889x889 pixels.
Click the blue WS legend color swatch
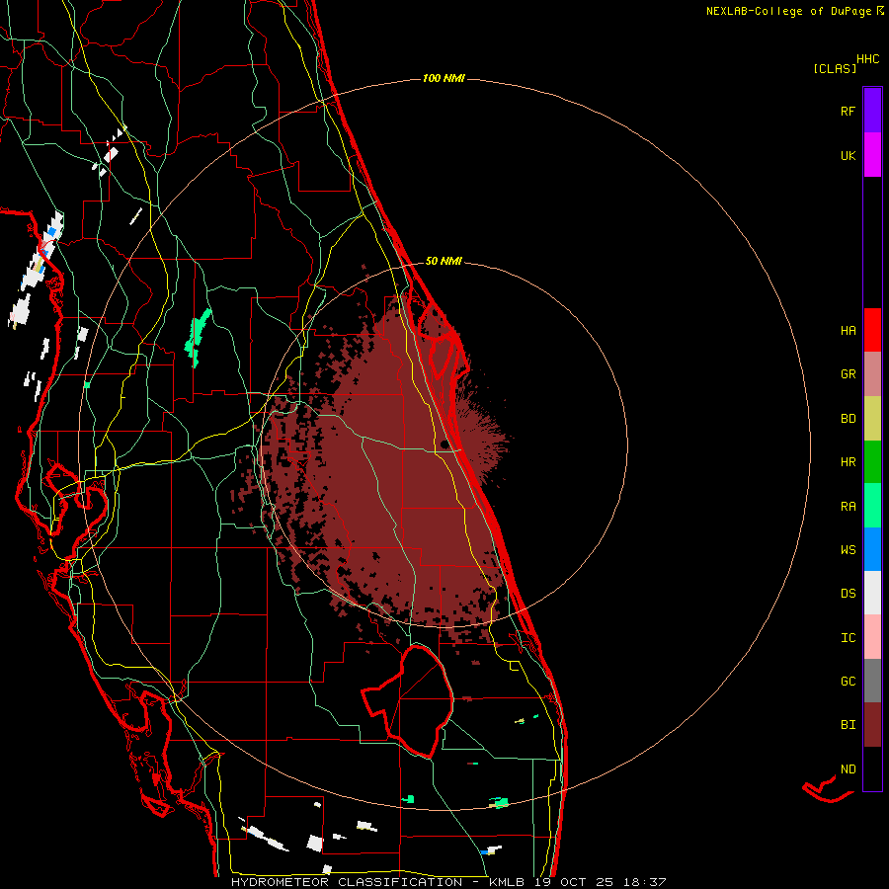[872, 549]
